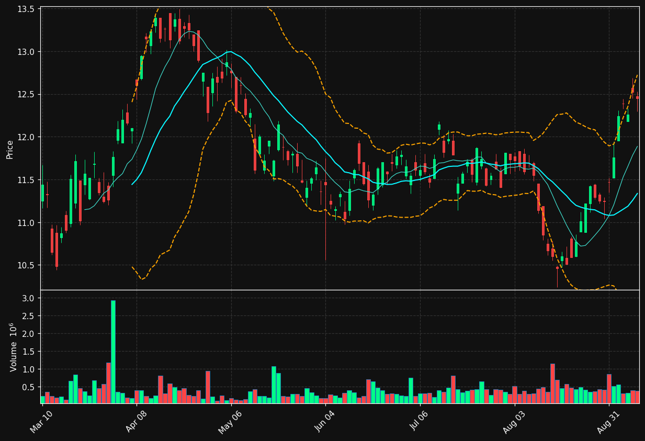Screen dimensions: 645x441
Task: Click the 'Volume 10⁶' axis label
Action: click(14, 347)
